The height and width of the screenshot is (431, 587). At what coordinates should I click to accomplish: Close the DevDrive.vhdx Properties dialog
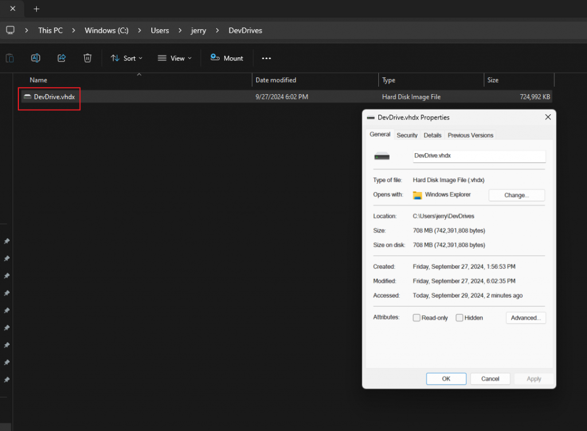(x=547, y=117)
